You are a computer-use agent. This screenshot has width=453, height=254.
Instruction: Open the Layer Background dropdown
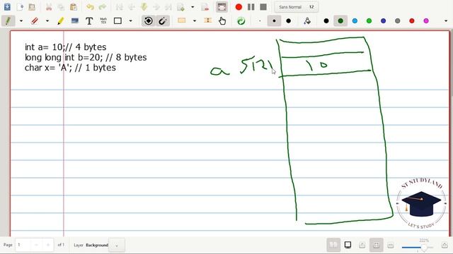pyautogui.click(x=117, y=246)
